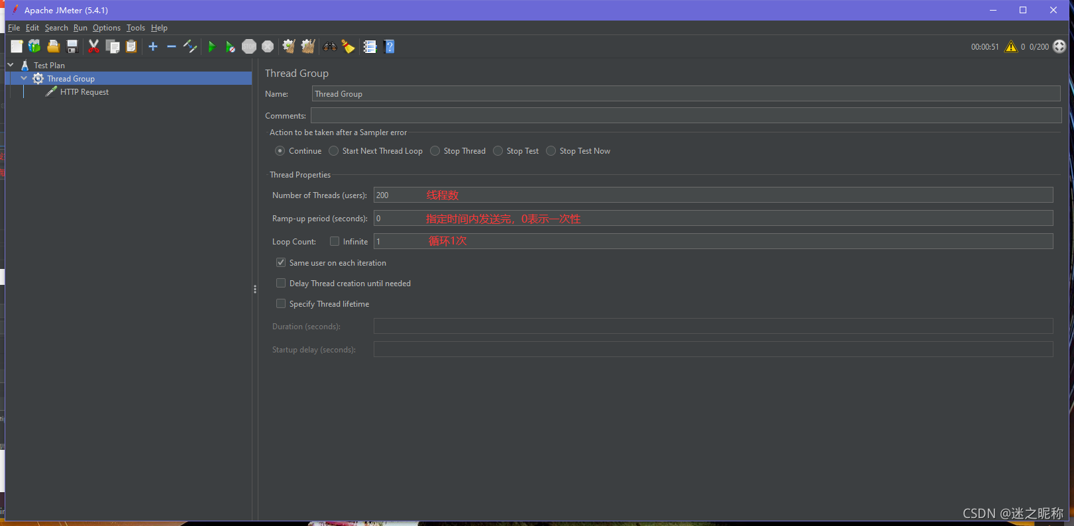Collapse all tree nodes with minus icon
Viewport: 1074px width, 526px height.
tap(172, 46)
